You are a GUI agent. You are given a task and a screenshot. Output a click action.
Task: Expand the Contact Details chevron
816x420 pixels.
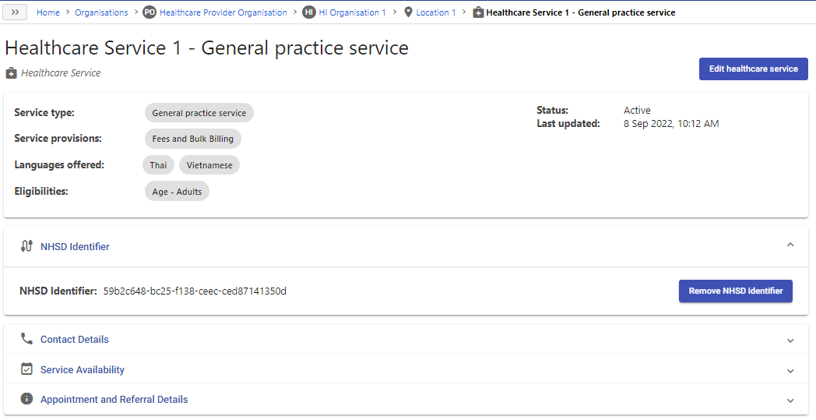(790, 341)
